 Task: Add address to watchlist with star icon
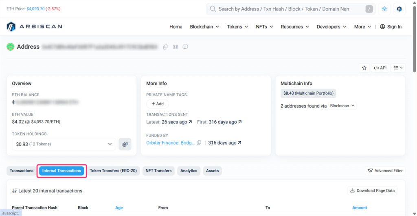pyautogui.click(x=364, y=68)
